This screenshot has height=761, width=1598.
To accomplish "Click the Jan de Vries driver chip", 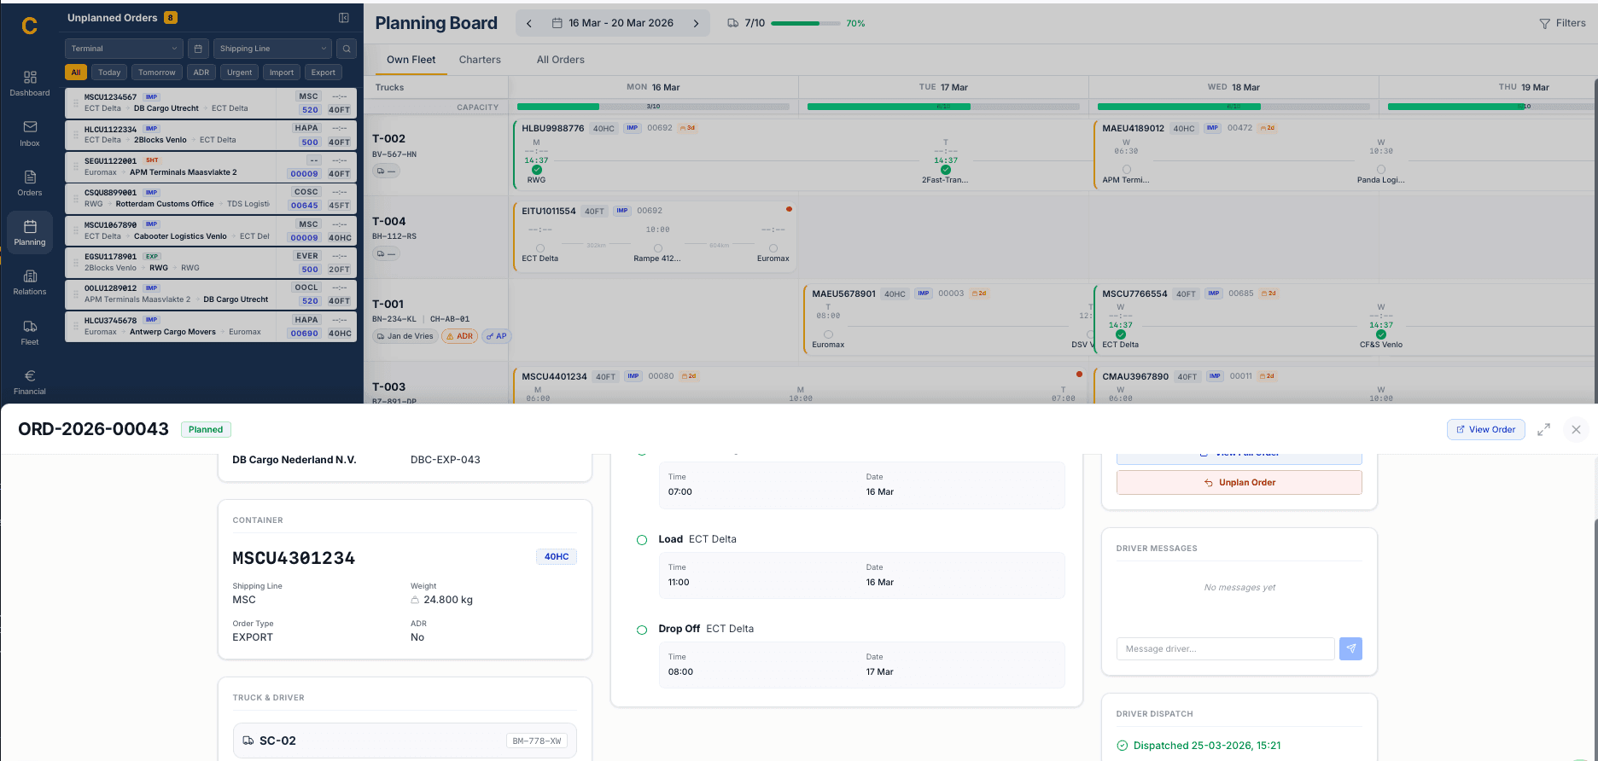I will pyautogui.click(x=405, y=336).
